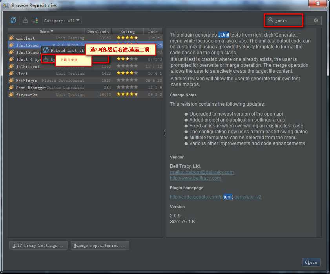Click the plugin icon beside JUnit 4 Syn

[11, 59]
